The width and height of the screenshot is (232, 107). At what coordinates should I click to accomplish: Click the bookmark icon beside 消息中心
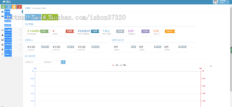pyautogui.click(x=2, y=54)
